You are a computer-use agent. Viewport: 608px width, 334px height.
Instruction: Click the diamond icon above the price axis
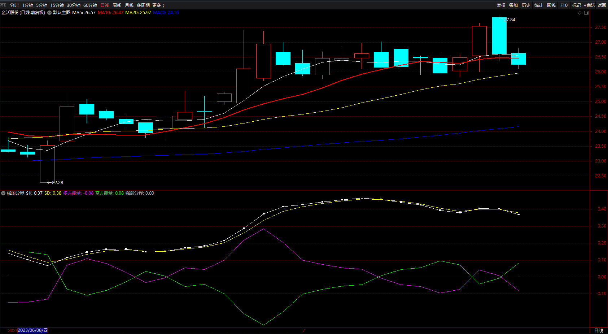pos(580,13)
